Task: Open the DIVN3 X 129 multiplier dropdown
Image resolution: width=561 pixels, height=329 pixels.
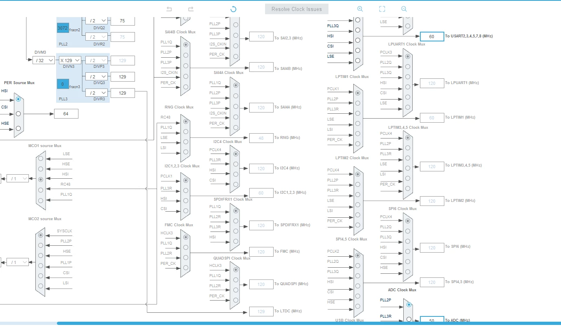Action: (x=70, y=60)
